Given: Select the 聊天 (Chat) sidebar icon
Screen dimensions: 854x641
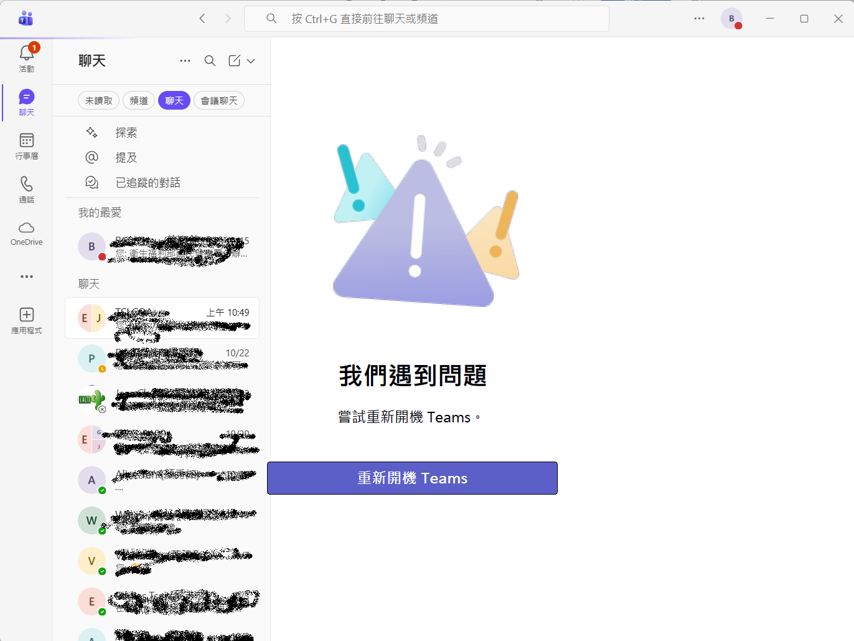Looking at the screenshot, I should point(26,102).
